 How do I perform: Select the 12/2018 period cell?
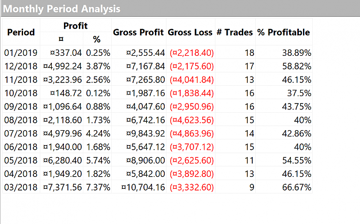pyautogui.click(x=21, y=66)
